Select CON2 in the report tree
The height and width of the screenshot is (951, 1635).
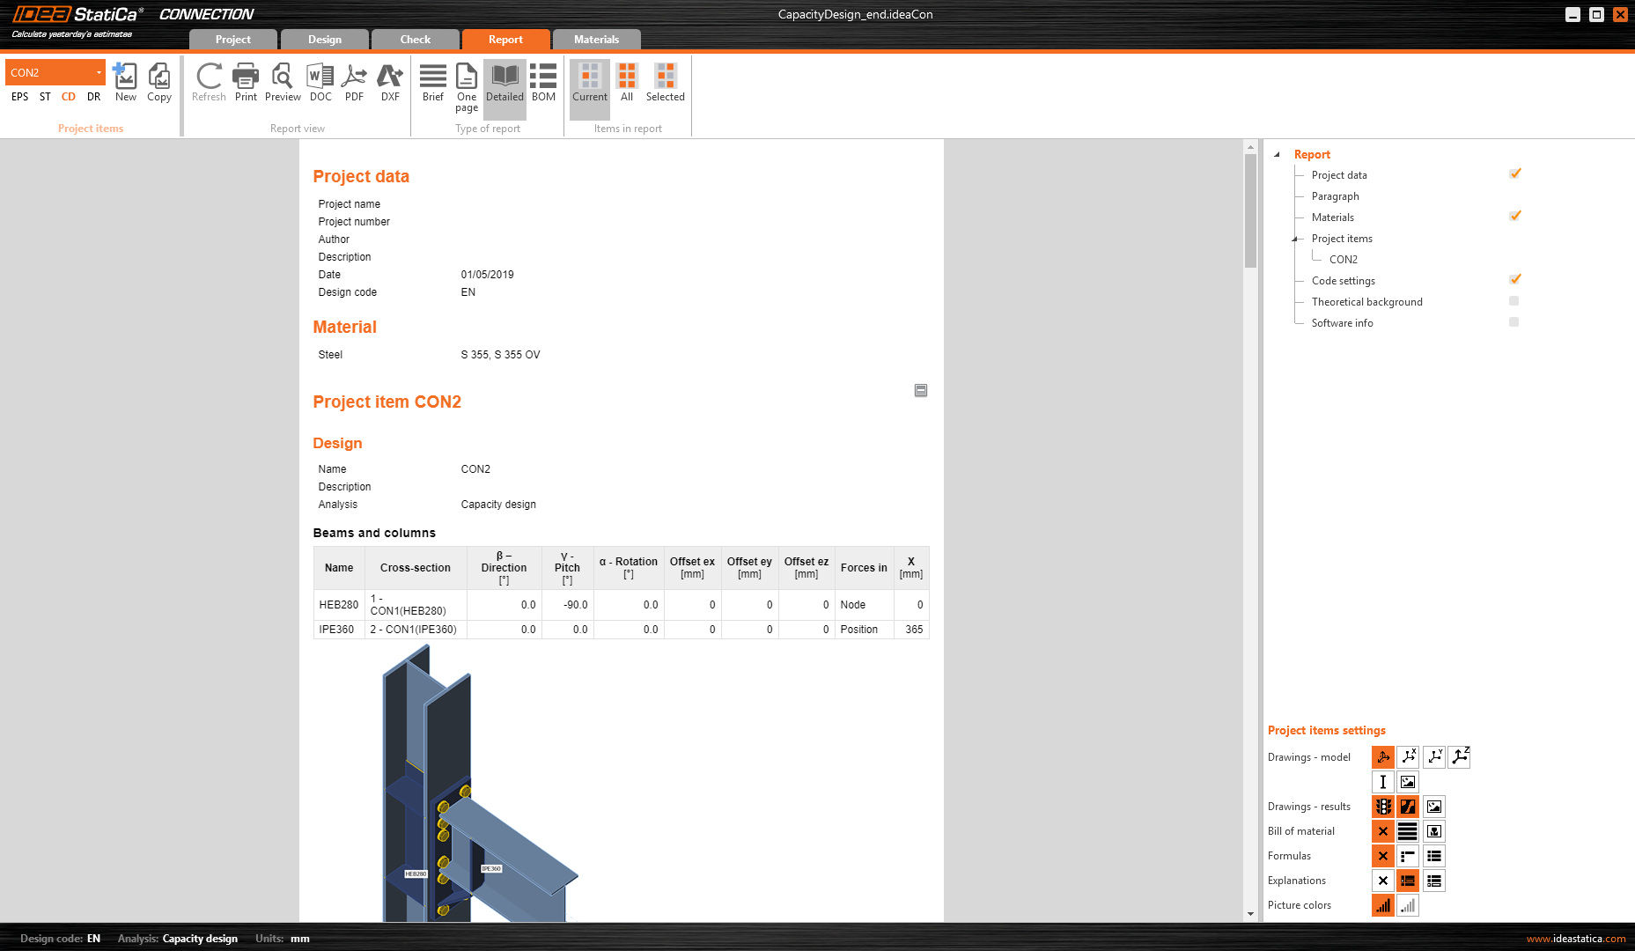point(1344,259)
